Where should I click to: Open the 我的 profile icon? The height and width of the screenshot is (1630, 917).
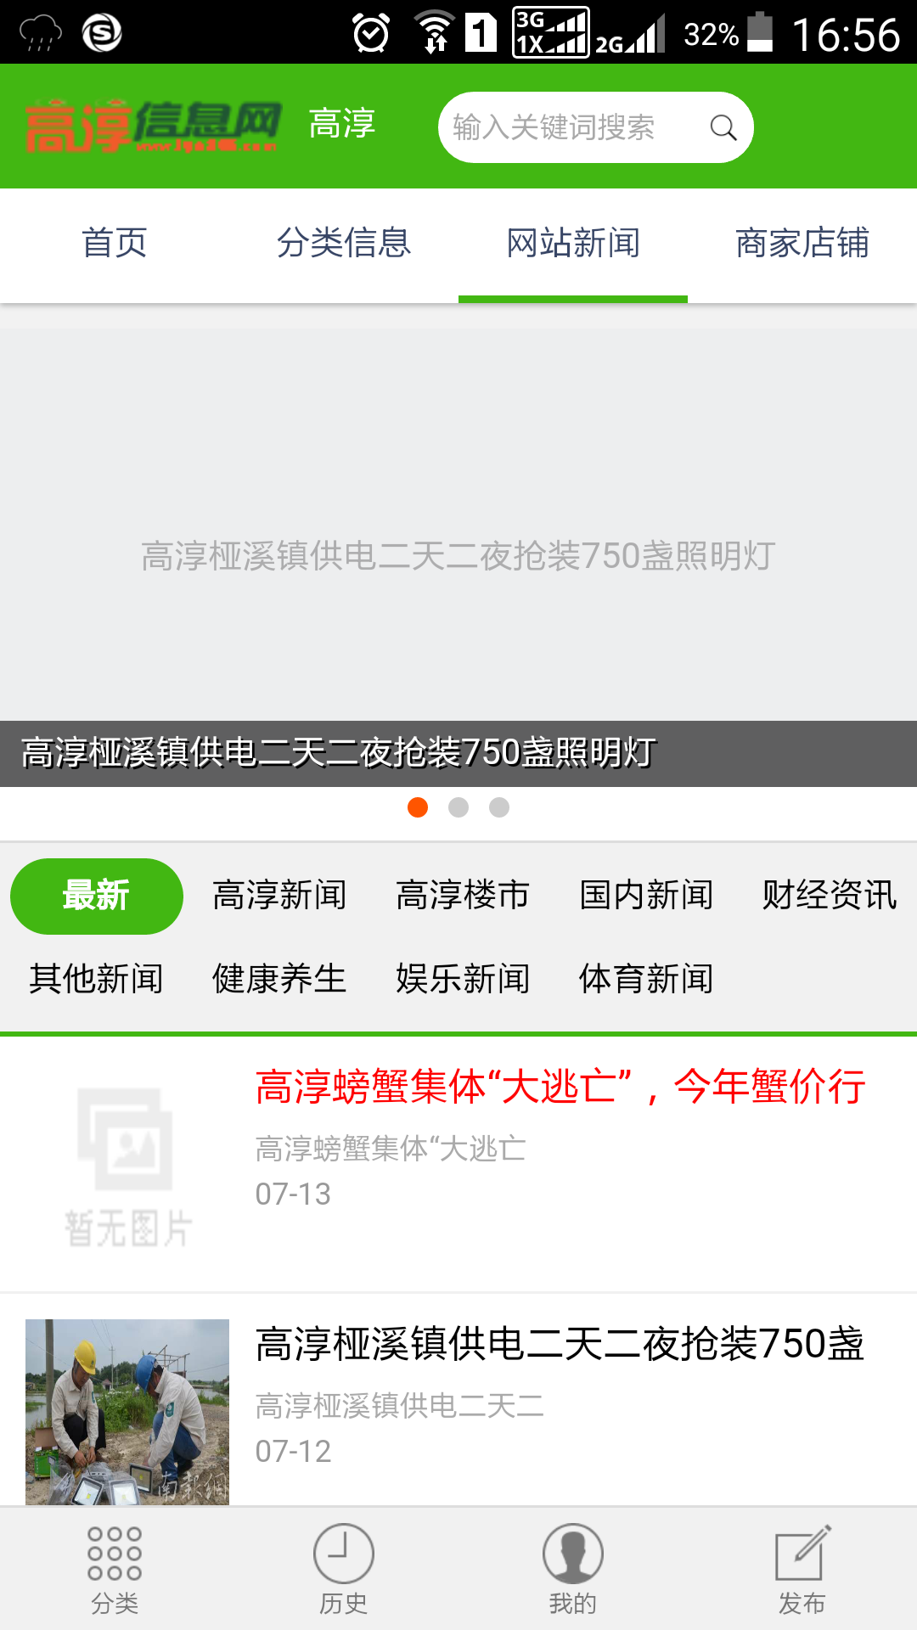point(573,1554)
